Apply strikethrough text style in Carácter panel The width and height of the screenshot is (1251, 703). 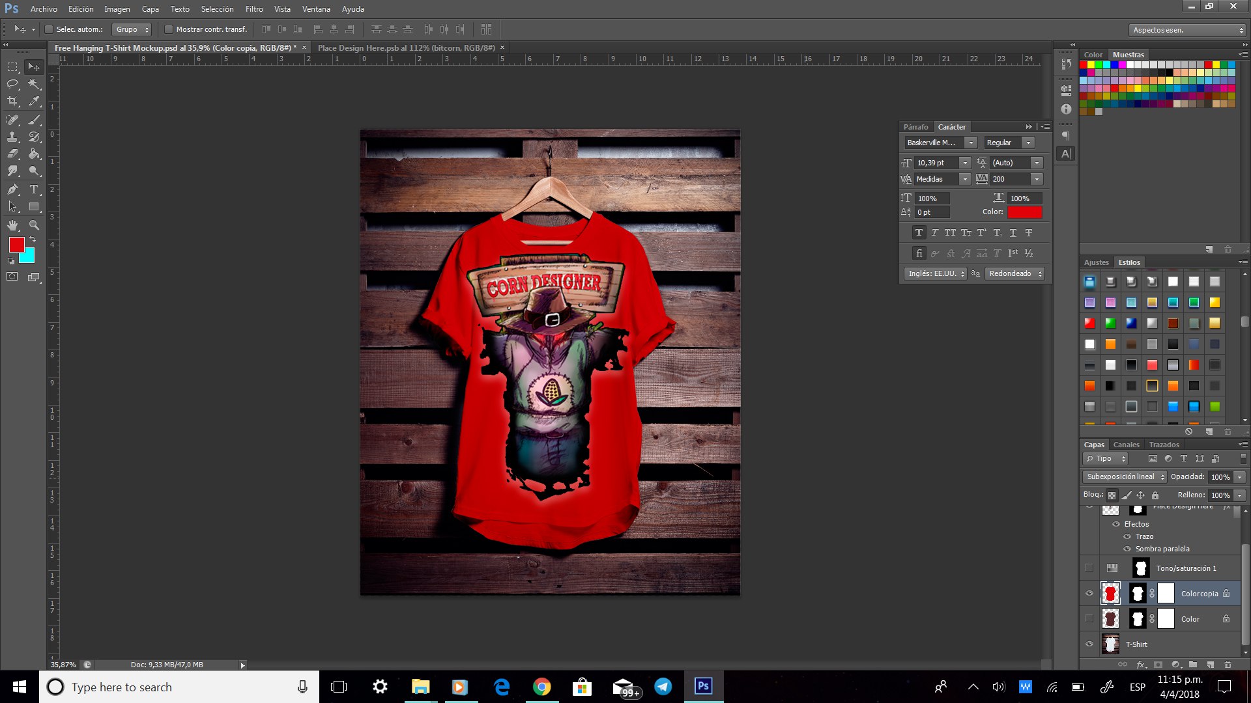coord(1029,232)
